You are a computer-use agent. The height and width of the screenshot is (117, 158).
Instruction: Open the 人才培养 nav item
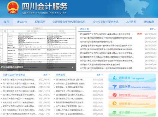pyautogui.click(x=131, y=22)
